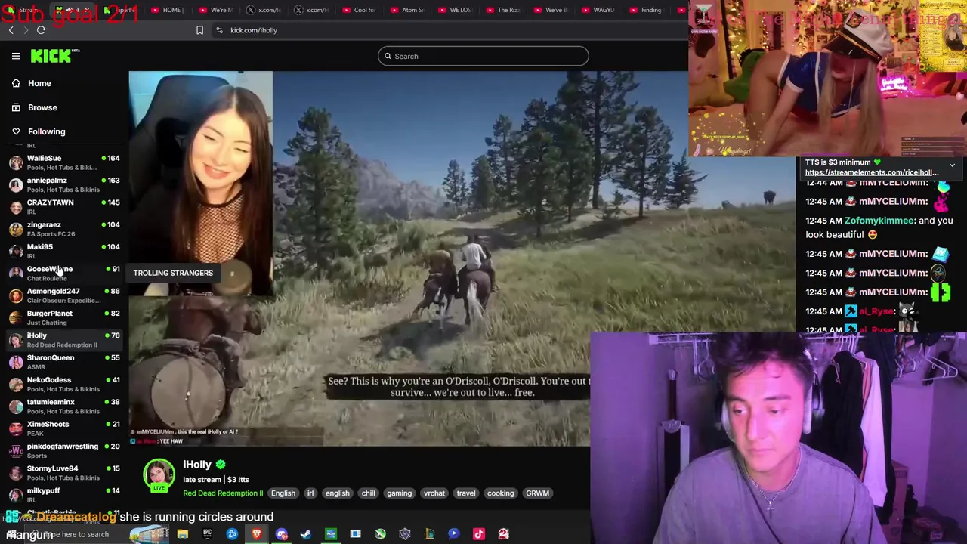Screen dimensions: 967x544
Task: Open Steam from taskbar
Action: tap(306, 534)
